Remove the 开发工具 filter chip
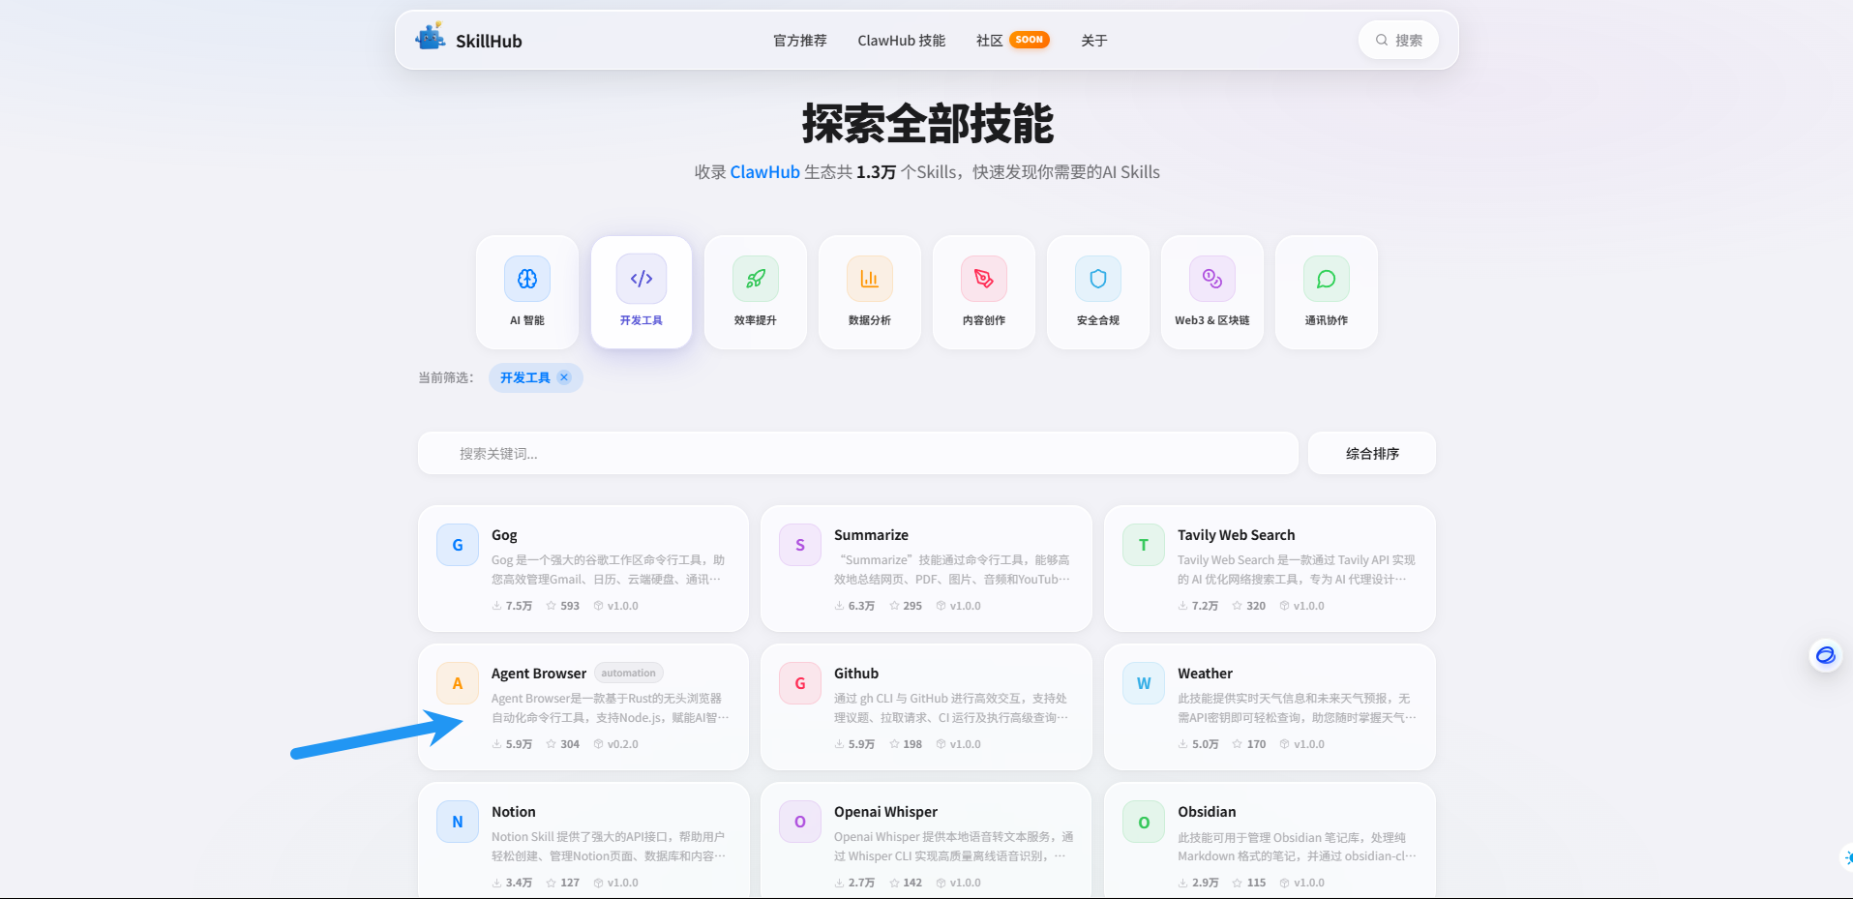 (x=564, y=377)
